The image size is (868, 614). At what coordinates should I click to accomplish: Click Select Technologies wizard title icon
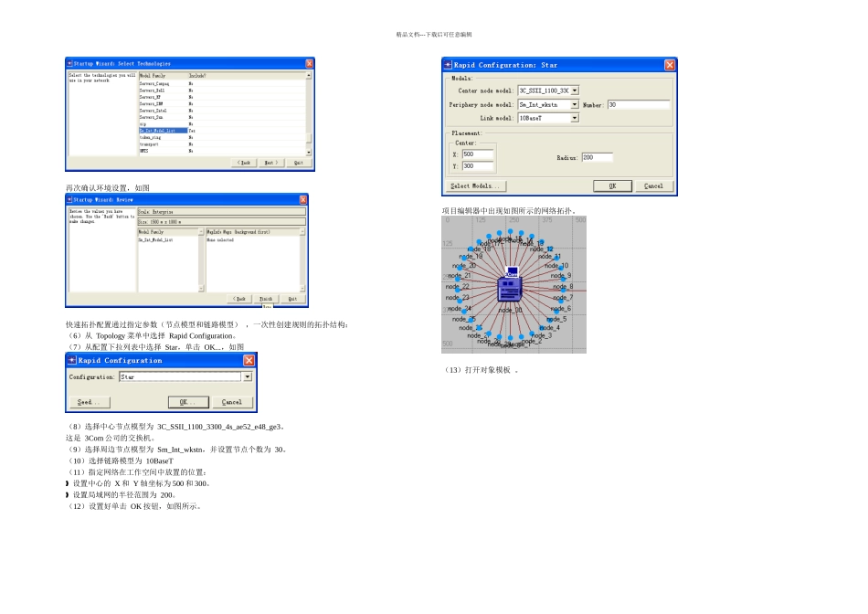point(69,64)
